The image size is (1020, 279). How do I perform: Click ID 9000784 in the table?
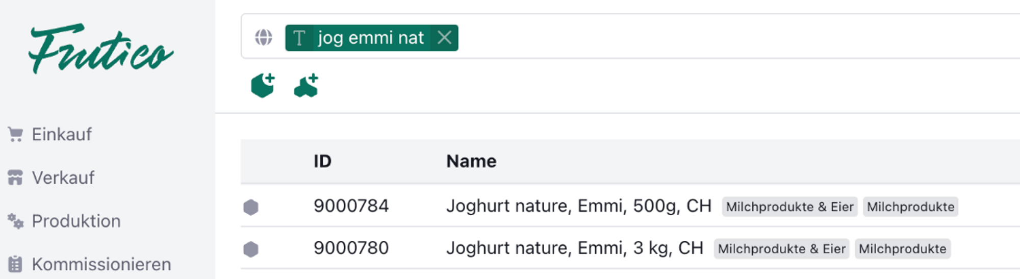click(x=351, y=206)
